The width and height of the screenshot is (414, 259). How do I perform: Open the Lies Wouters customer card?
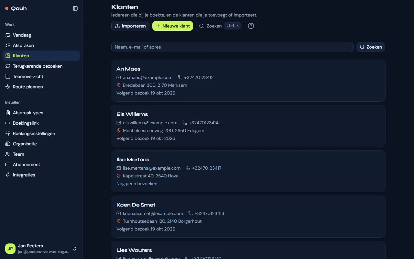click(x=248, y=250)
